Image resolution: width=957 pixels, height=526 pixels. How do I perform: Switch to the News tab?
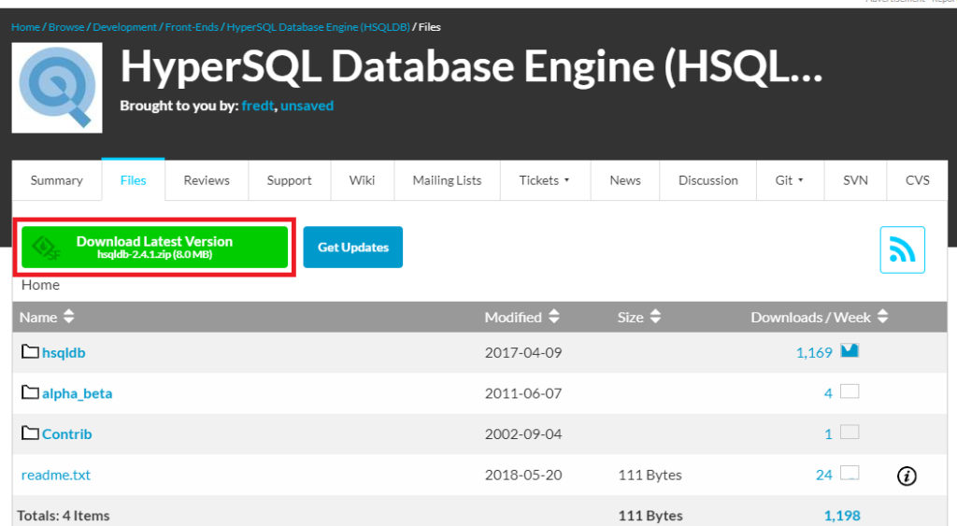pyautogui.click(x=625, y=180)
